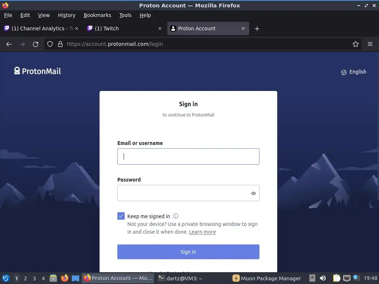Open a new tab with plus button
The width and height of the screenshot is (379, 284).
click(257, 29)
